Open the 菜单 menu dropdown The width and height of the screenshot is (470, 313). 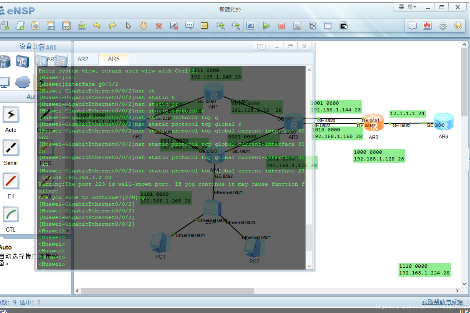tap(407, 7)
